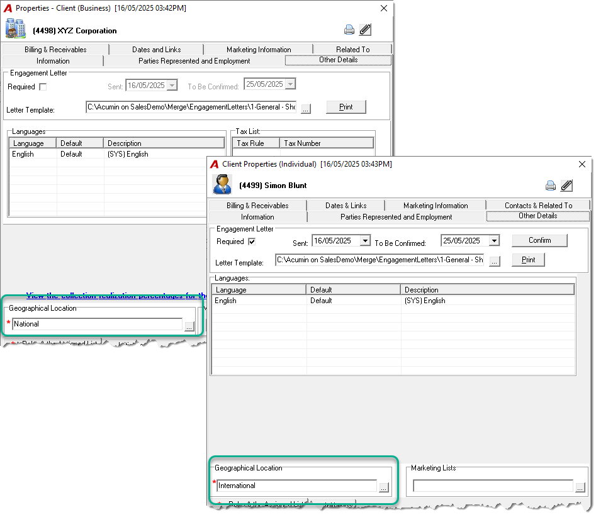Click the Acumin logo in Properties - Client (Business) title bar
This screenshot has height=517, width=596.
pyautogui.click(x=8, y=8)
